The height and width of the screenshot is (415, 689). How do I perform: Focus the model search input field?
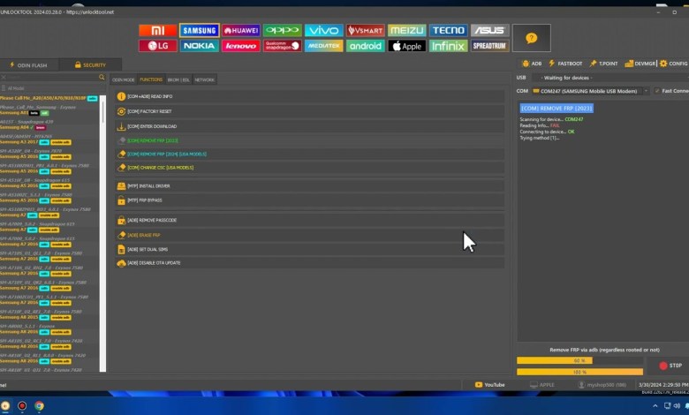click(x=52, y=78)
